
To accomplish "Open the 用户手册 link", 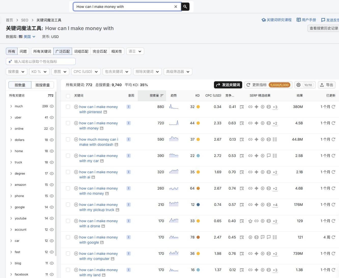I will (x=306, y=20).
